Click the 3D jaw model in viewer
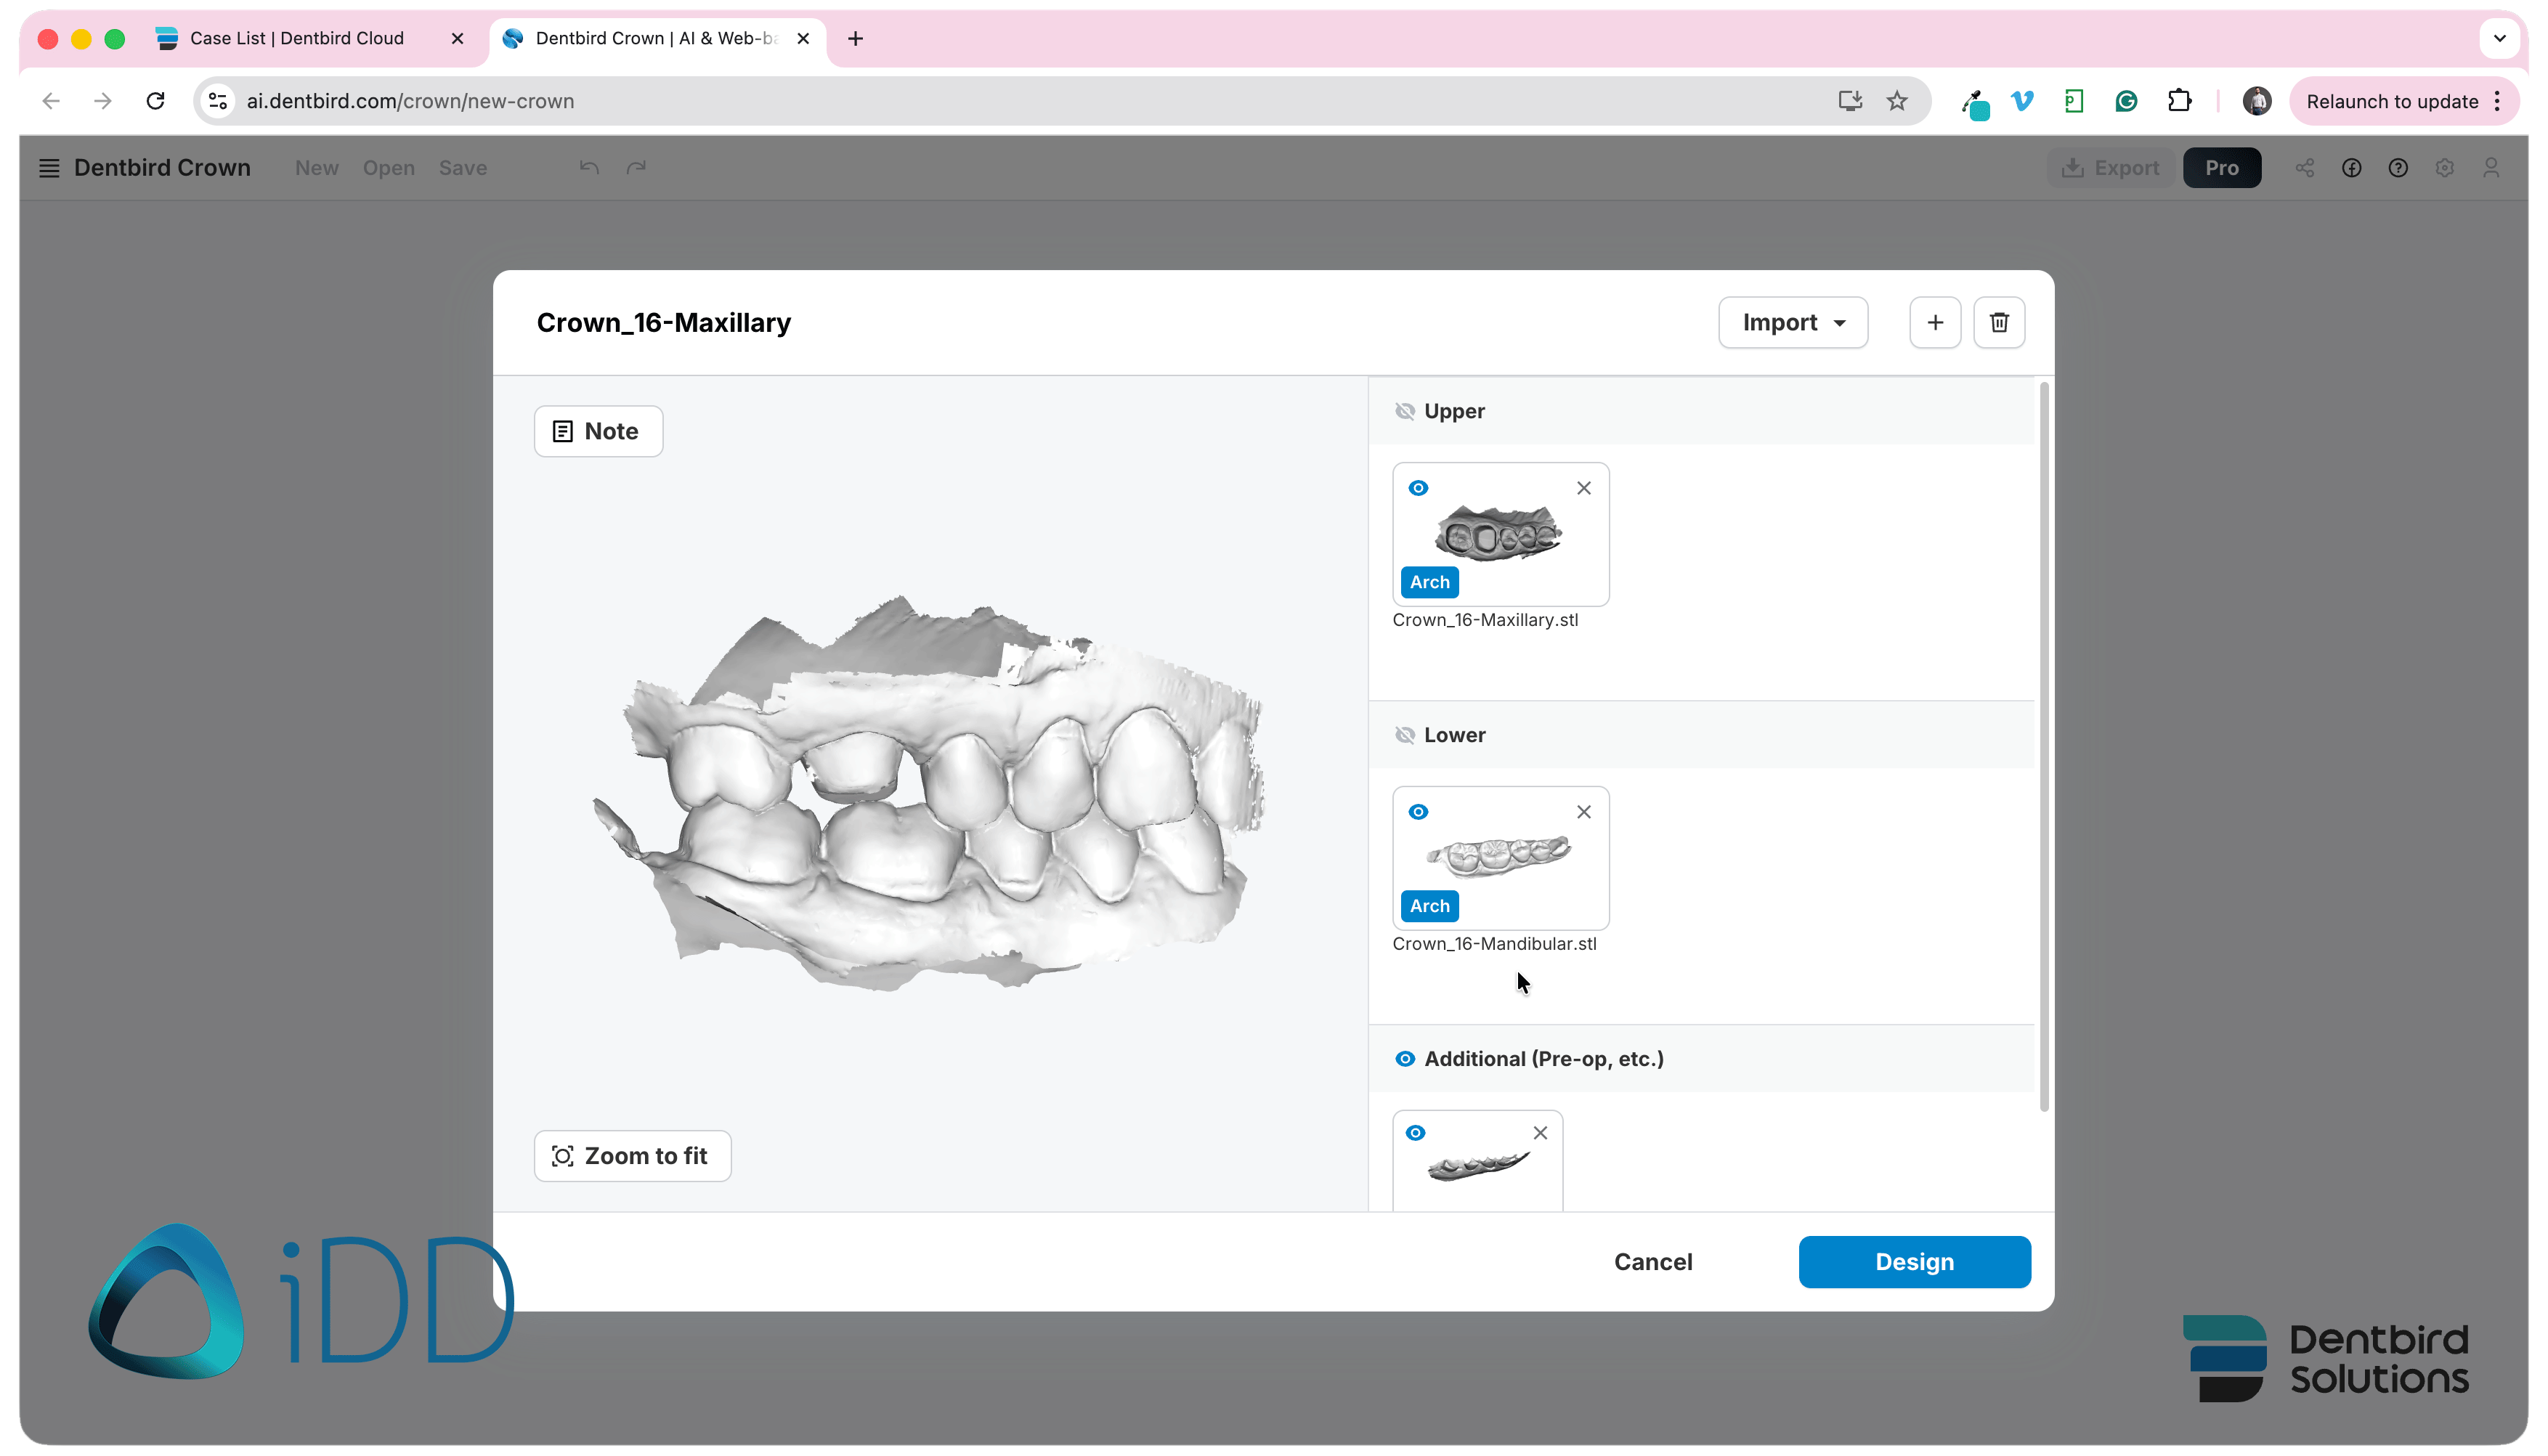The image size is (2548, 1456). pyautogui.click(x=930, y=793)
